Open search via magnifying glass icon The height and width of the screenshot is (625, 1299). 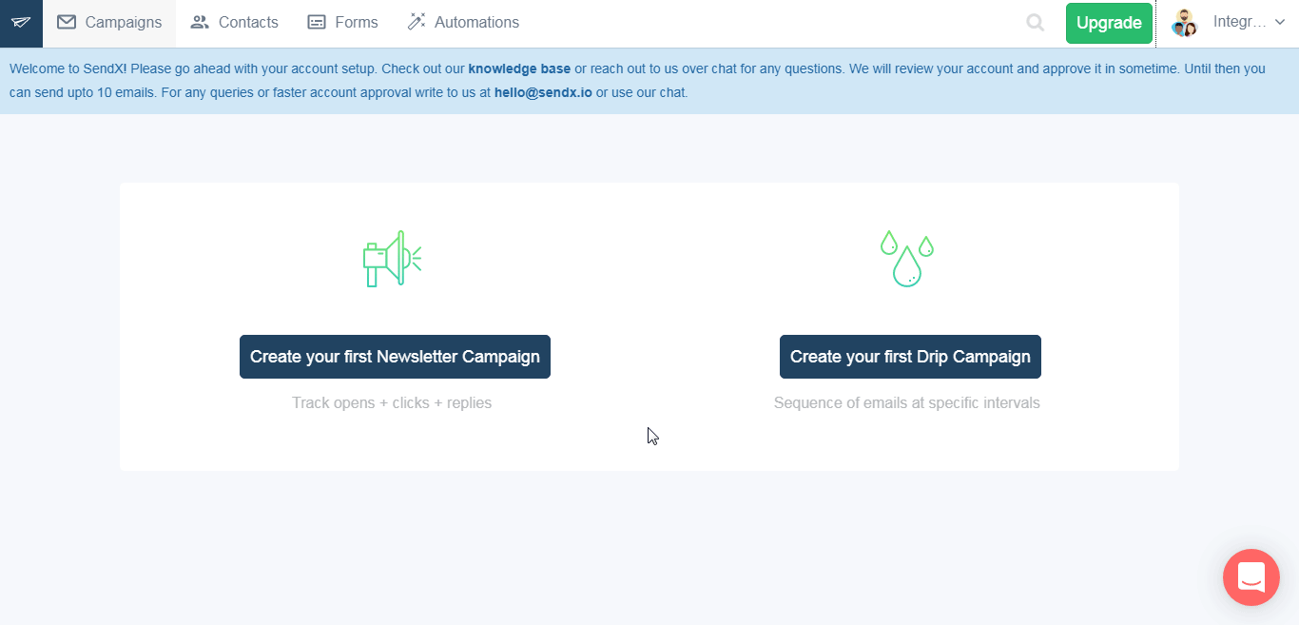point(1036,23)
